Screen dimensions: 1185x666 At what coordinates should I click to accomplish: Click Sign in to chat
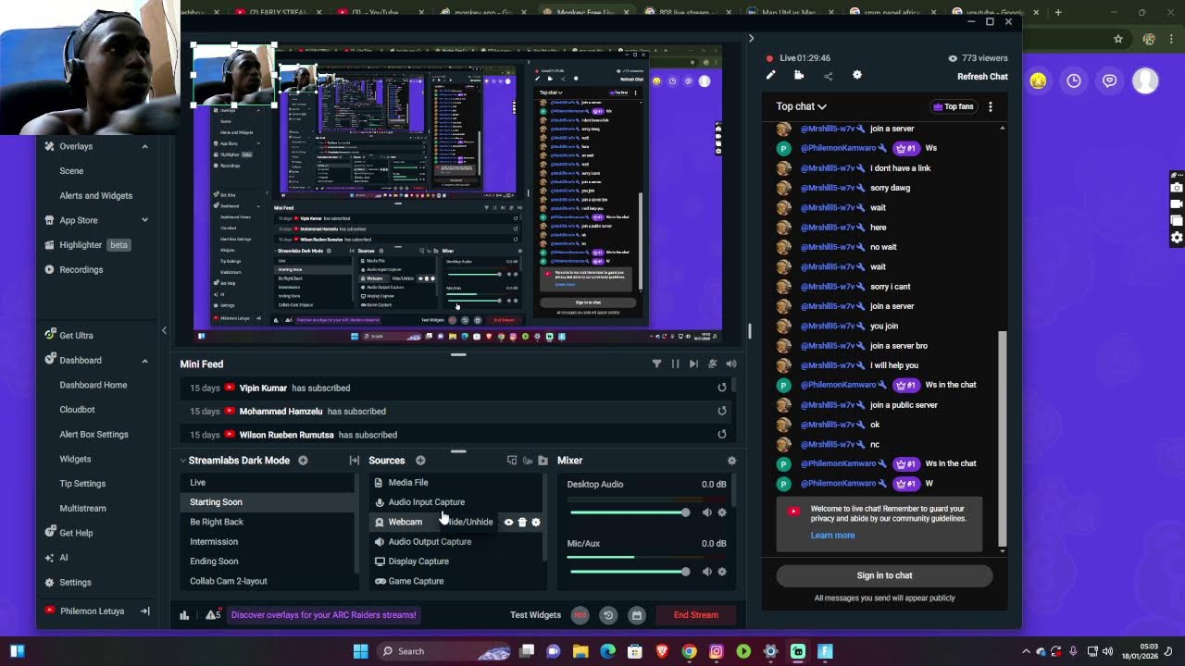pyautogui.click(x=884, y=575)
